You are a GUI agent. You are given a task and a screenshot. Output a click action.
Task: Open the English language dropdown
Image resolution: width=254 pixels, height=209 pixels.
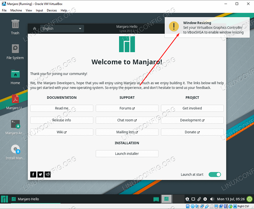(x=62, y=29)
